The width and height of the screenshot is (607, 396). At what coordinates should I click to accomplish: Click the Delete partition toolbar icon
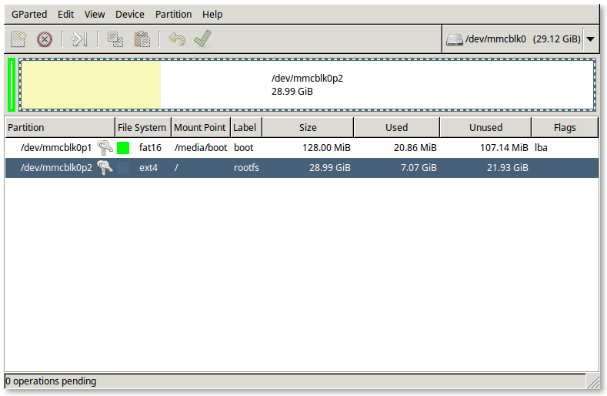pyautogui.click(x=45, y=39)
